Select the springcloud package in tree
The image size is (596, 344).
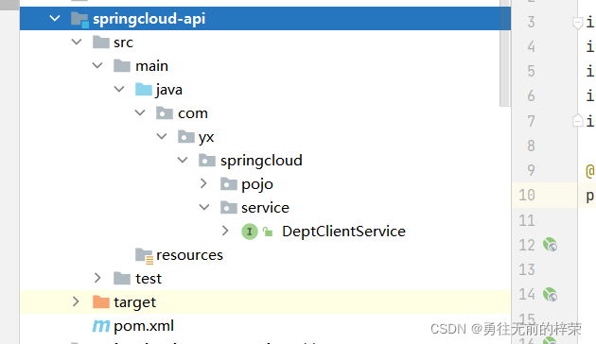tap(261, 161)
